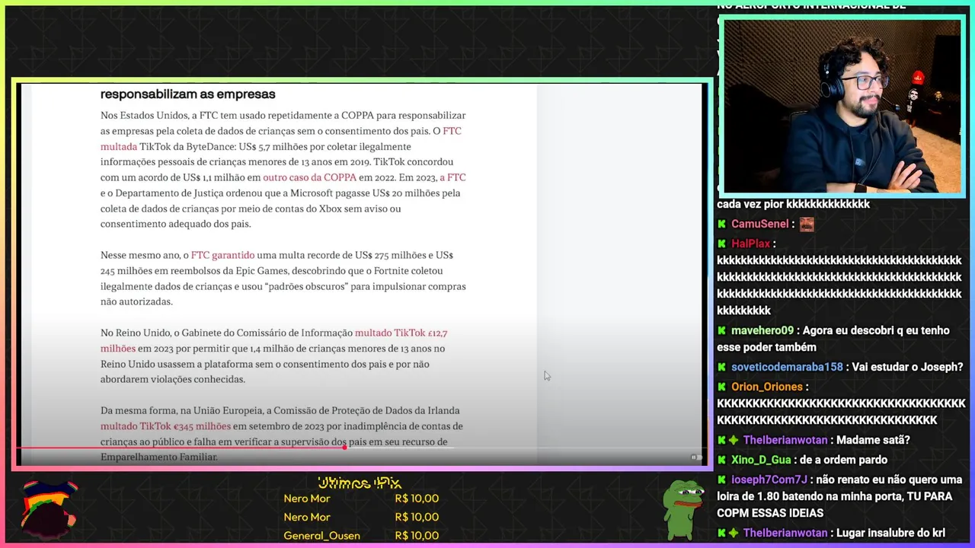This screenshot has width=975, height=548.
Task: Toggle the autoplay switch in the video player
Action: (696, 457)
